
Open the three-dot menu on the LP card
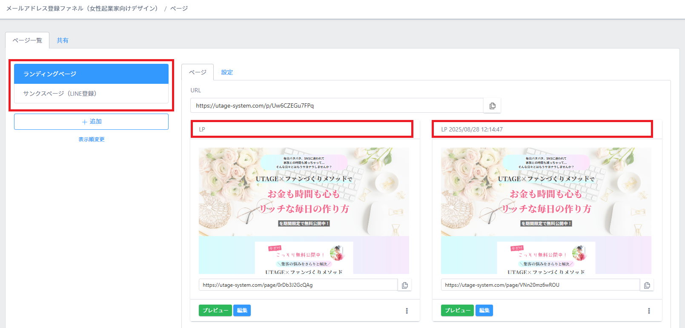tap(407, 311)
